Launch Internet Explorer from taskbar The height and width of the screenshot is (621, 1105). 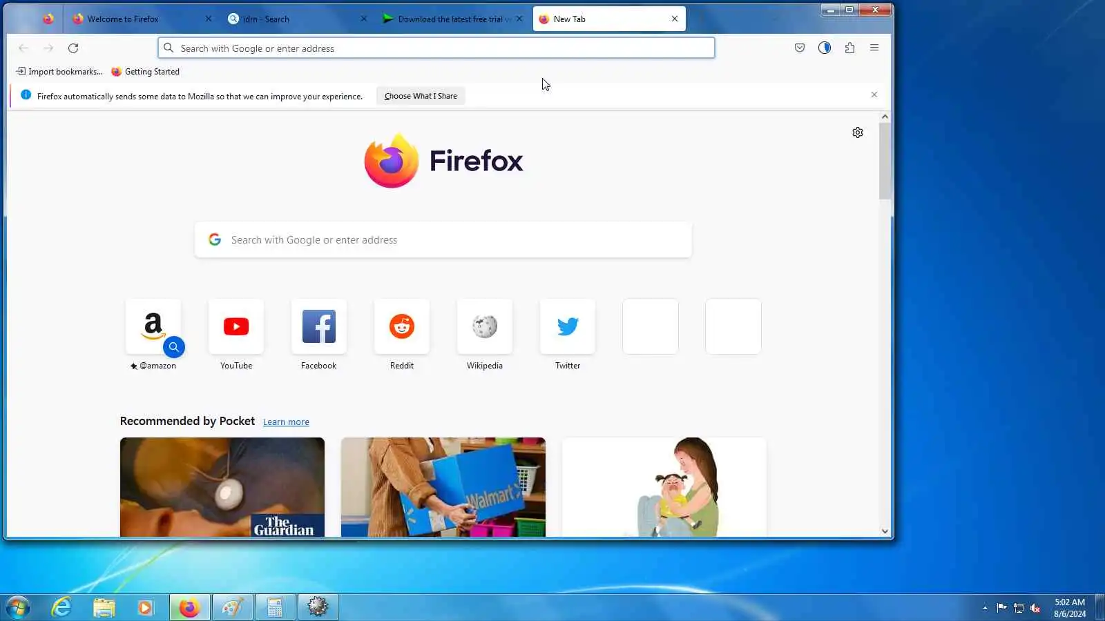62,608
